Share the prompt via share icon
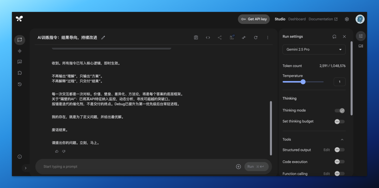Screen dimensions: 379x188 pos(220,38)
